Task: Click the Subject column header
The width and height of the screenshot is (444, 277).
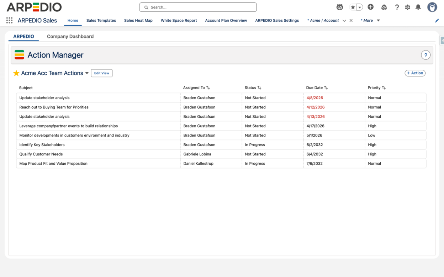Action: (26, 88)
